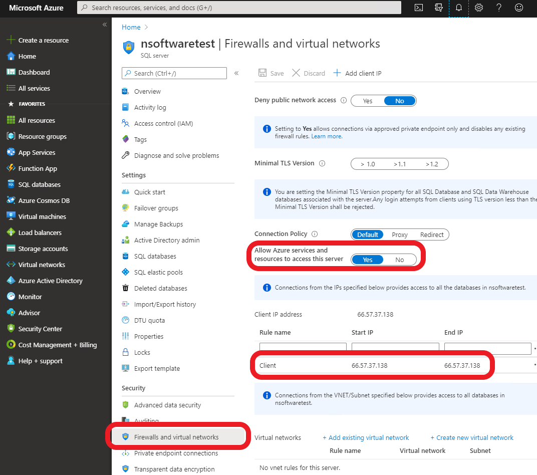The height and width of the screenshot is (475, 537).
Task: Click into the empty Rule name field
Action: pos(303,348)
